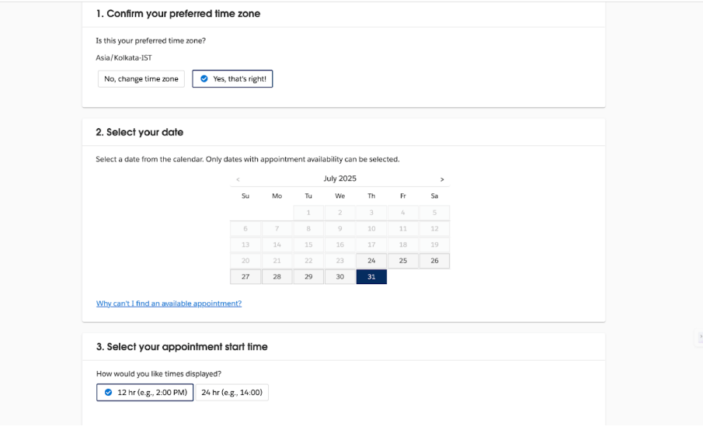This screenshot has width=703, height=430.
Task: Go to next month in calendar
Action: click(x=442, y=179)
